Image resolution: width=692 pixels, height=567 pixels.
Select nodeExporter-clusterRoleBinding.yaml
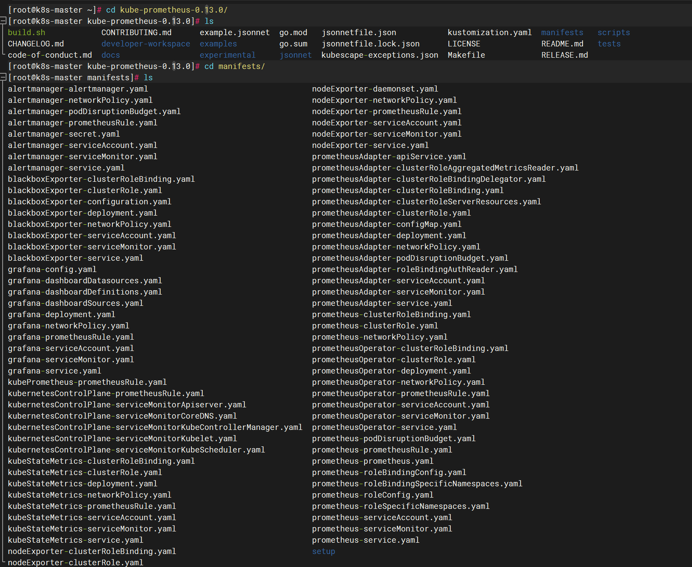pos(92,551)
